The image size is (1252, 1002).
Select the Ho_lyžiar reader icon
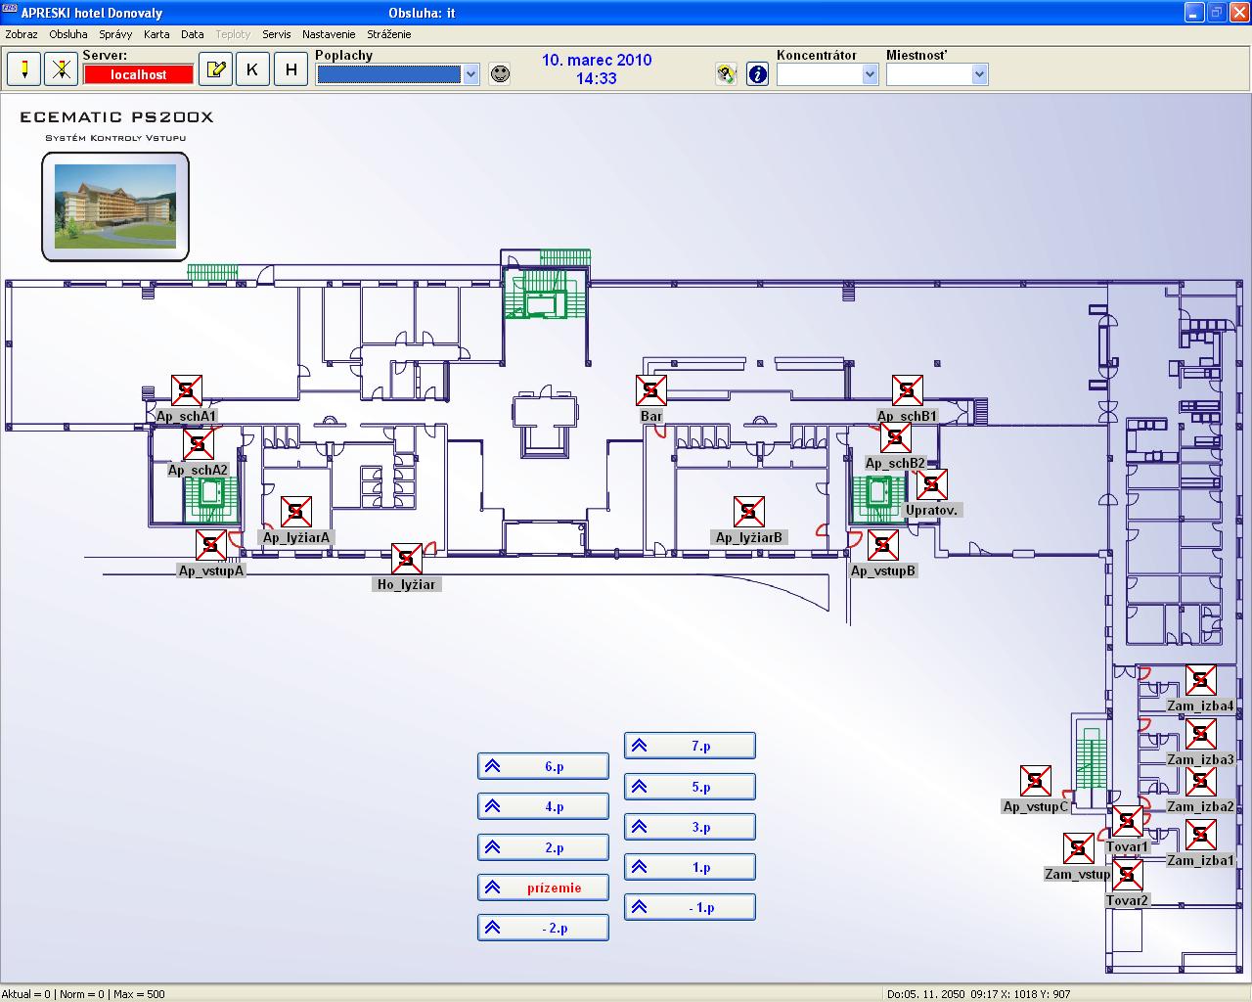(x=407, y=559)
